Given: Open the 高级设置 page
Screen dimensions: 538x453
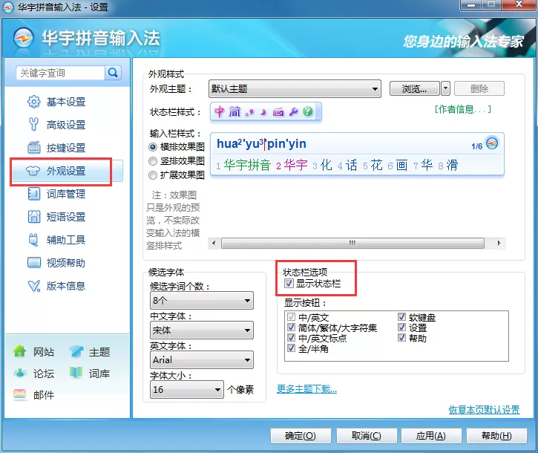Looking at the screenshot, I should point(66,125).
